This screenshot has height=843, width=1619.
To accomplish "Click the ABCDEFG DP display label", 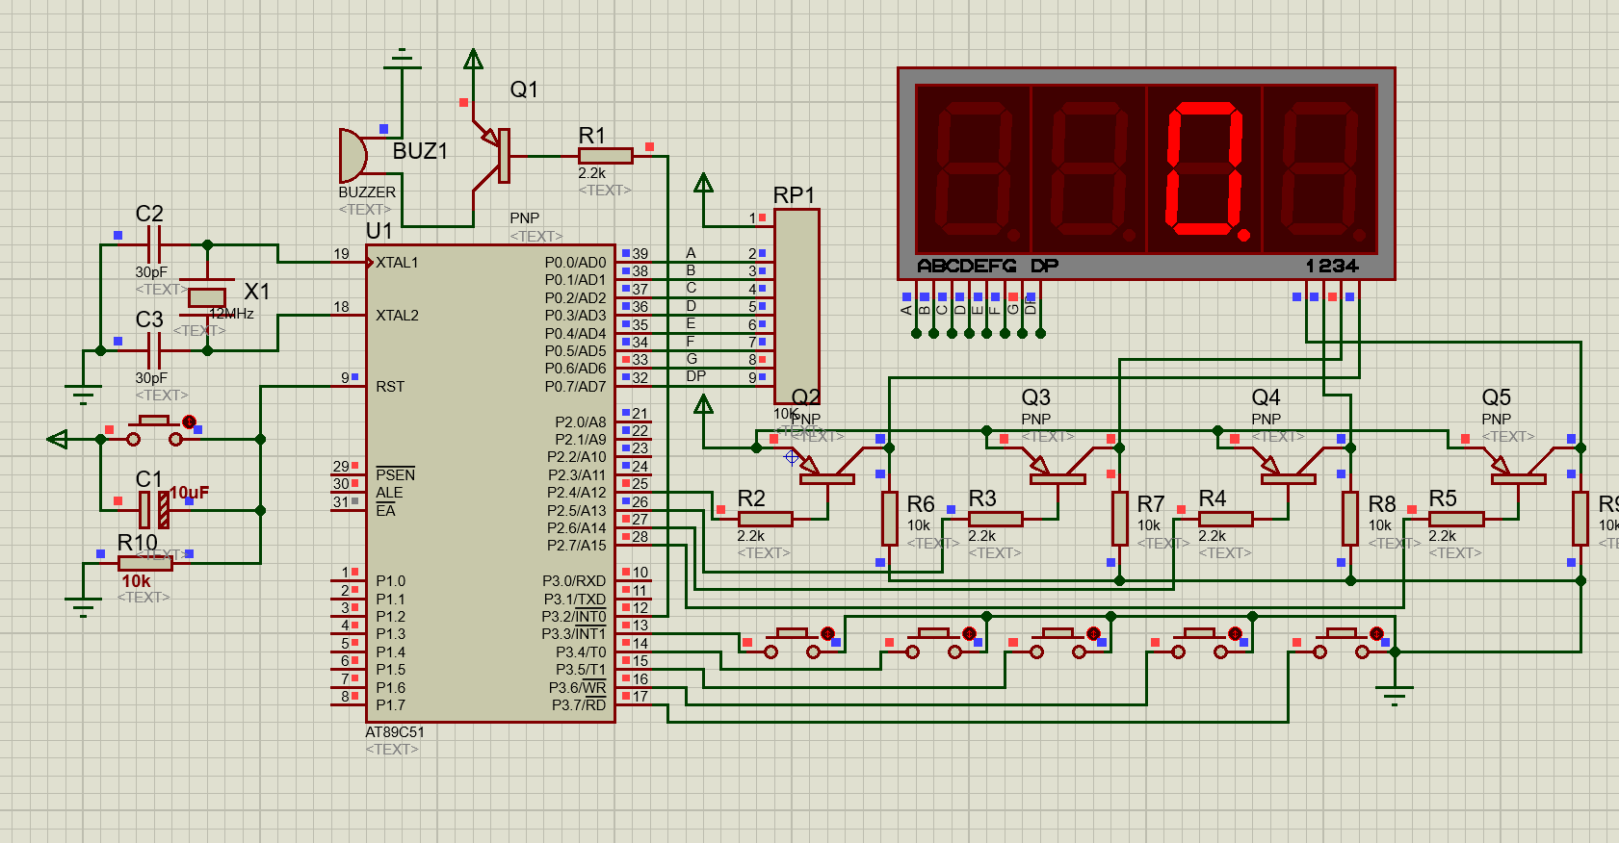I will coord(988,266).
